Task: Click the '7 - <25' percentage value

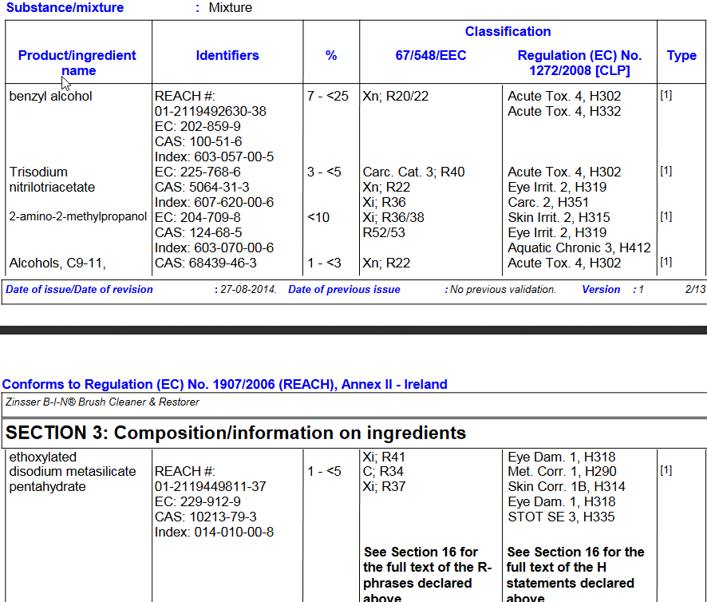Action: (x=328, y=97)
